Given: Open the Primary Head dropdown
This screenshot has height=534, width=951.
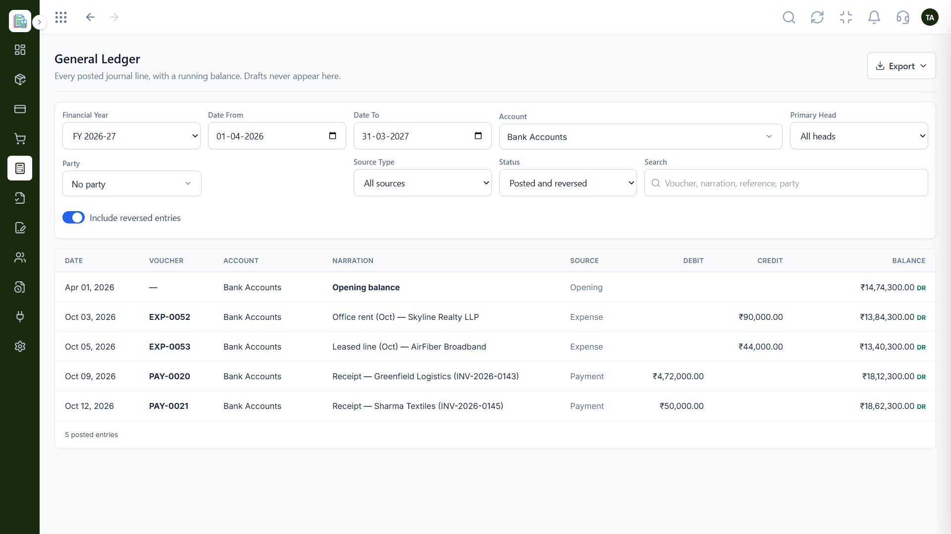Looking at the screenshot, I should (859, 136).
